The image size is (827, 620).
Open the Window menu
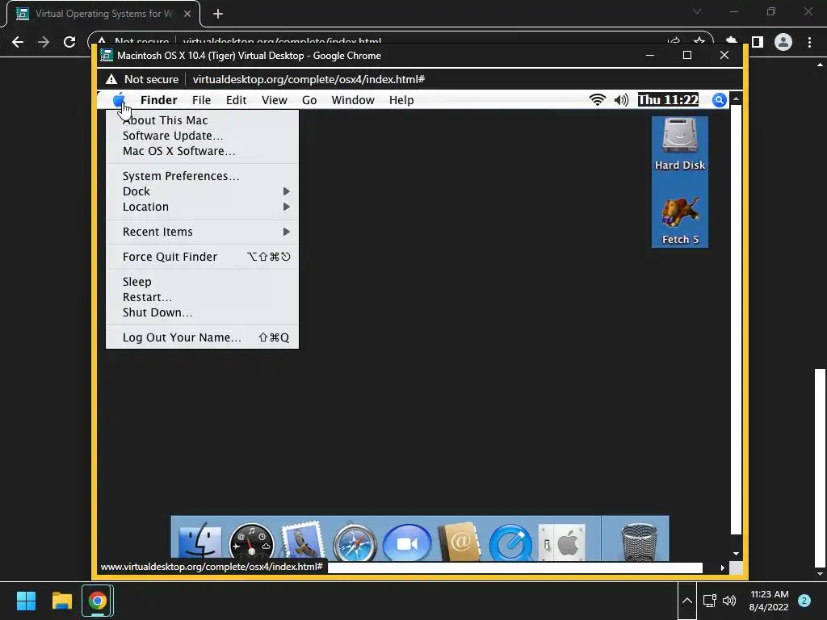(353, 100)
